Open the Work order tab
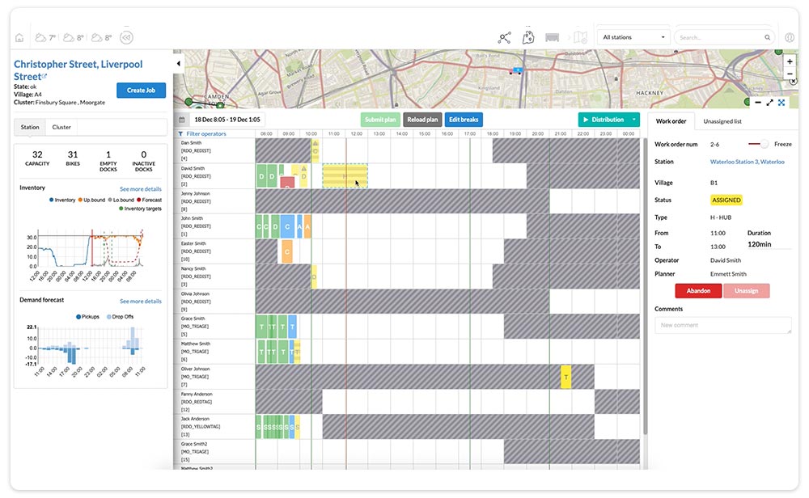The image size is (809, 498). click(671, 121)
